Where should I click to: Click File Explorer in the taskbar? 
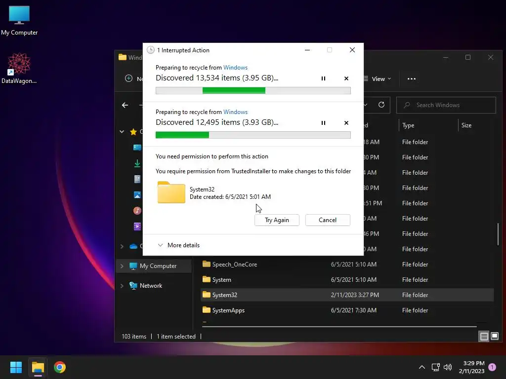tap(38, 367)
